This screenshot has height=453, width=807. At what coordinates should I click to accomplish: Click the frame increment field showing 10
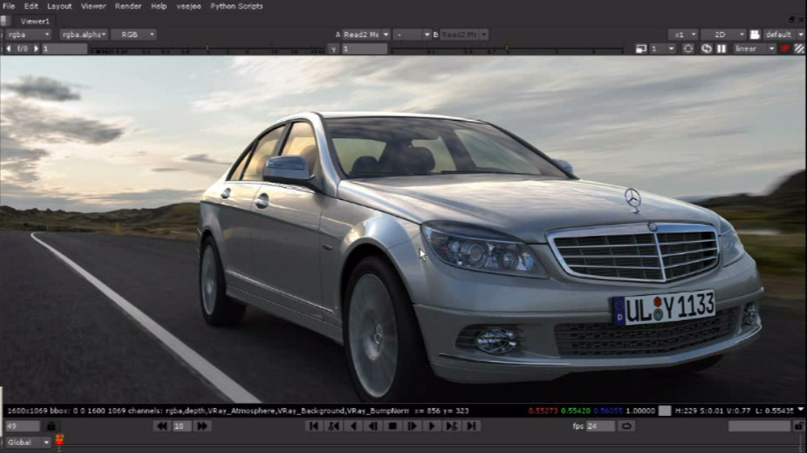(x=182, y=426)
